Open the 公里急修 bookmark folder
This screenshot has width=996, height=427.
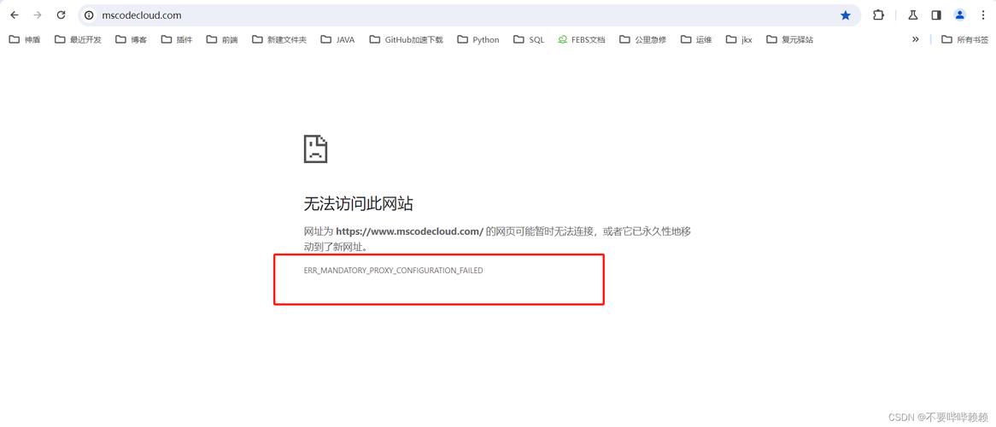[x=643, y=39]
